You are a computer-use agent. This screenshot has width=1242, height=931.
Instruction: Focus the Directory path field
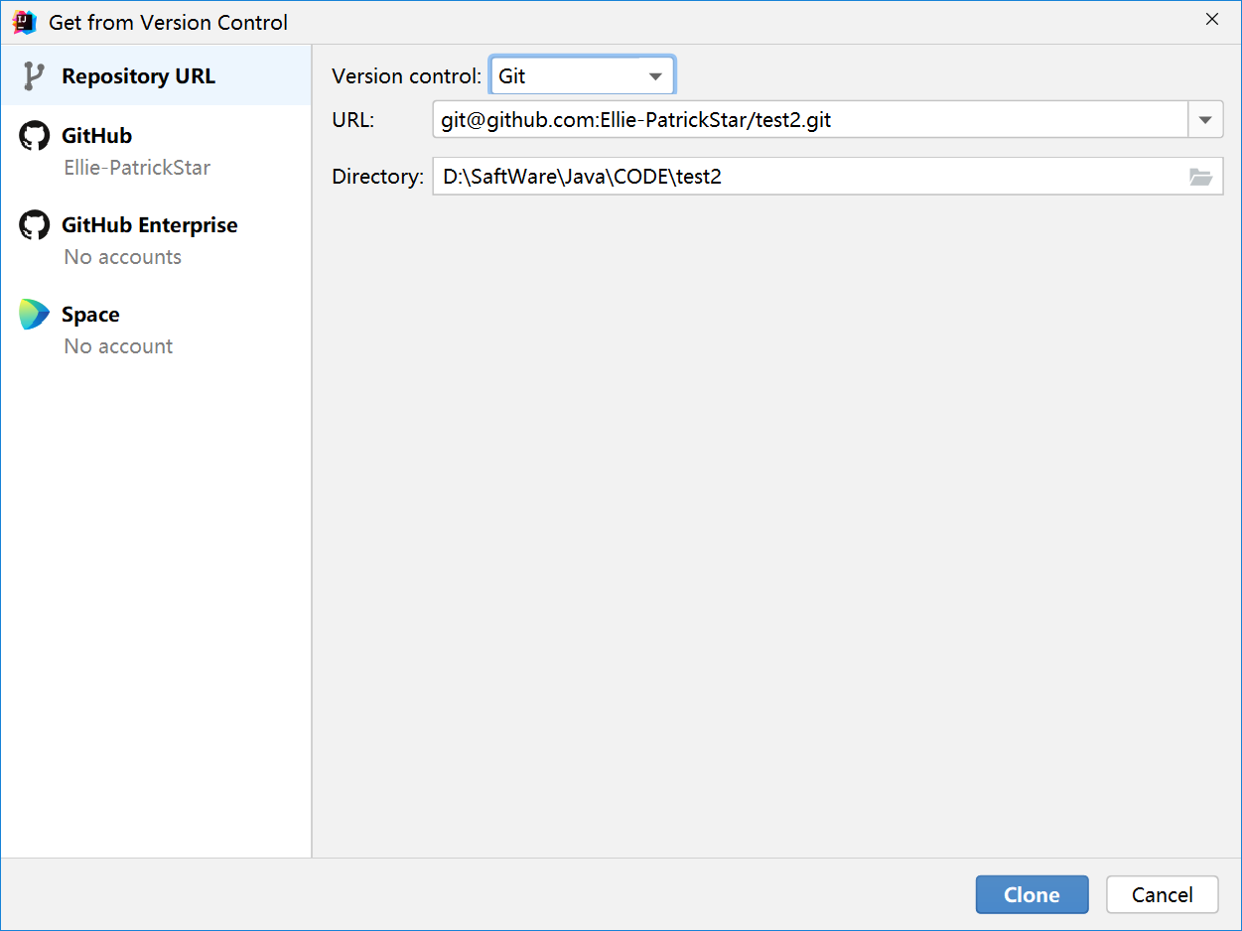point(828,177)
